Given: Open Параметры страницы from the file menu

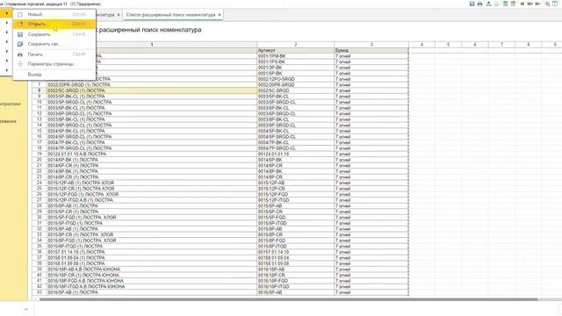Looking at the screenshot, I should (x=54, y=64).
